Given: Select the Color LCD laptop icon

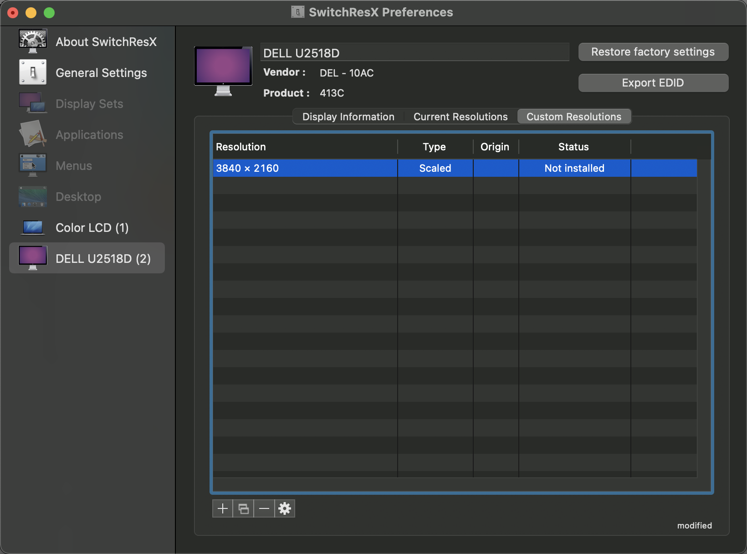Looking at the screenshot, I should coord(33,227).
